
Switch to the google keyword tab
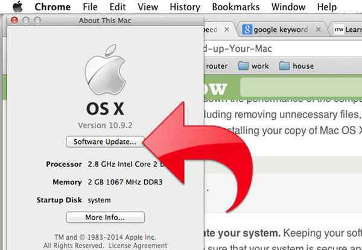tap(281, 30)
